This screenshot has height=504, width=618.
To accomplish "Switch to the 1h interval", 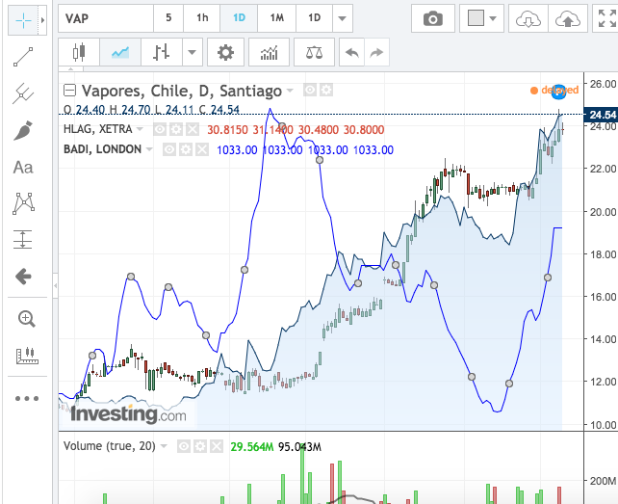I will point(202,18).
